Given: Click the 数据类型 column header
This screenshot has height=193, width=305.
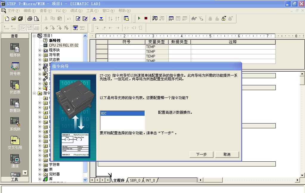Looking at the screenshot, I should 179,42.
